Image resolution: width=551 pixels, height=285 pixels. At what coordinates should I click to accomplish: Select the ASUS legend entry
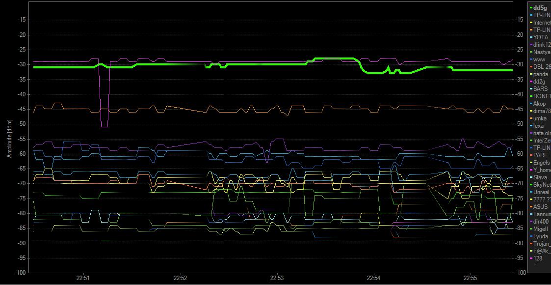coord(539,207)
